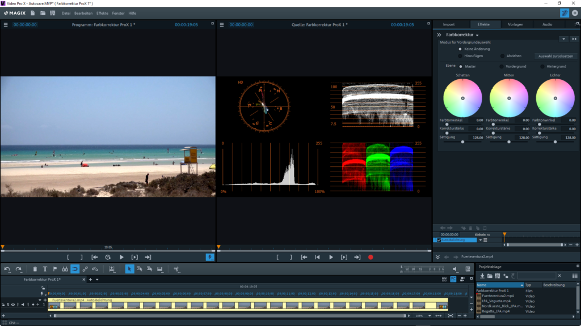Click the Lichter color wheel center
The image size is (581, 326).
[x=555, y=98]
